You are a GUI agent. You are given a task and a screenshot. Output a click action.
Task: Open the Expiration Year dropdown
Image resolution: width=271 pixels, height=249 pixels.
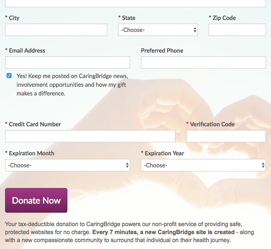point(203,165)
